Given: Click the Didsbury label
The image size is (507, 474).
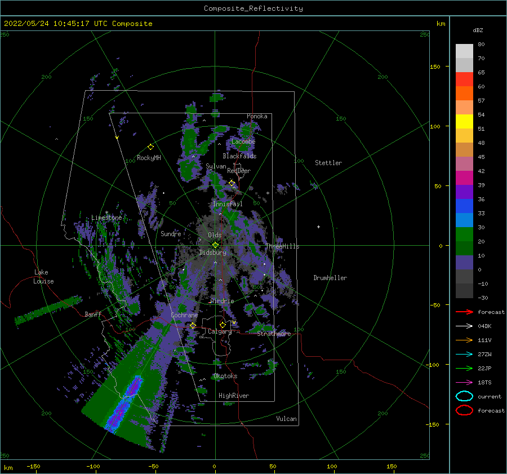Looking at the screenshot, I should (x=213, y=252).
